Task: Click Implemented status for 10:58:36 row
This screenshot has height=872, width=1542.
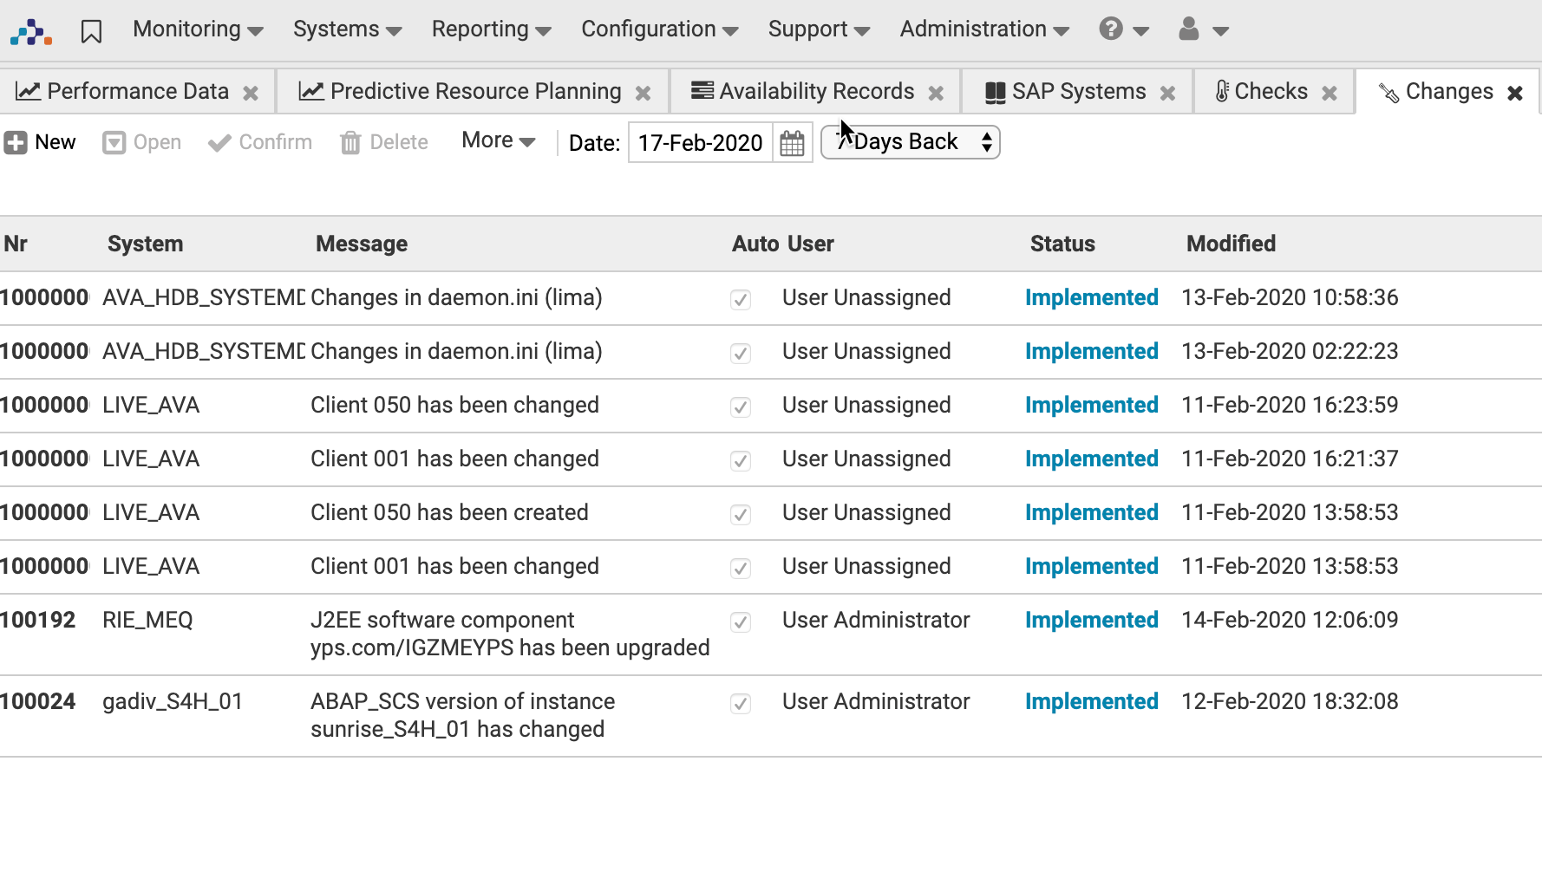Action: coord(1091,297)
